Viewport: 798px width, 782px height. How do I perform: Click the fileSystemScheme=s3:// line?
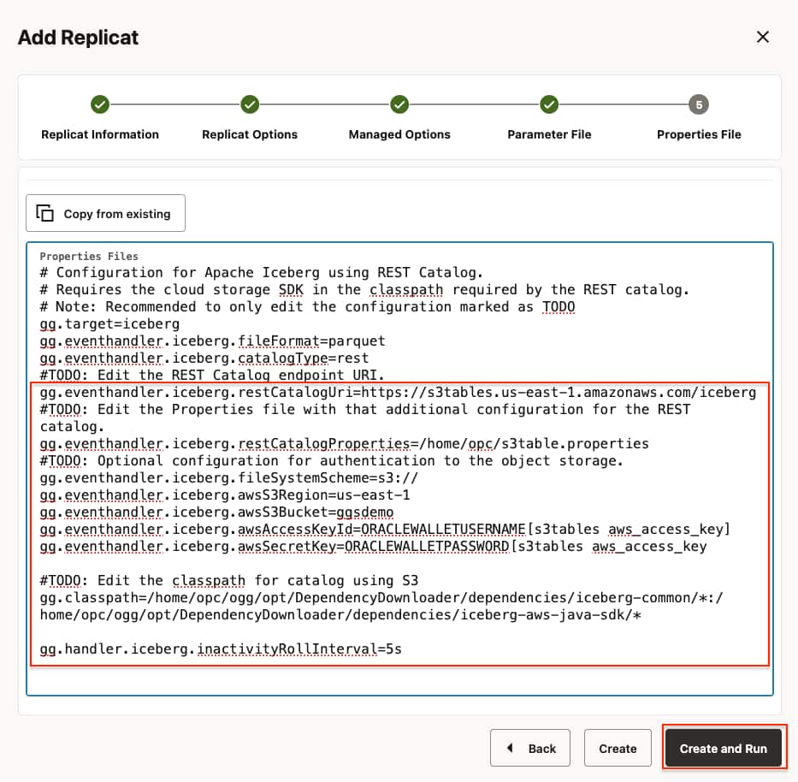[x=229, y=477]
